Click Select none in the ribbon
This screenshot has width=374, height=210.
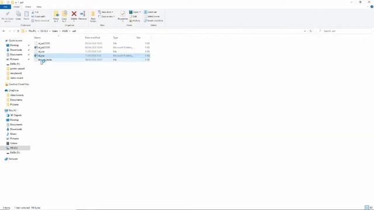(152, 16)
